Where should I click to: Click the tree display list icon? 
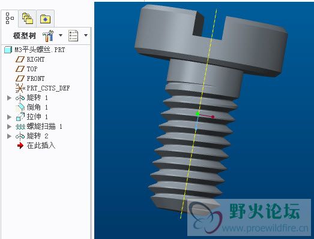pos(73,35)
